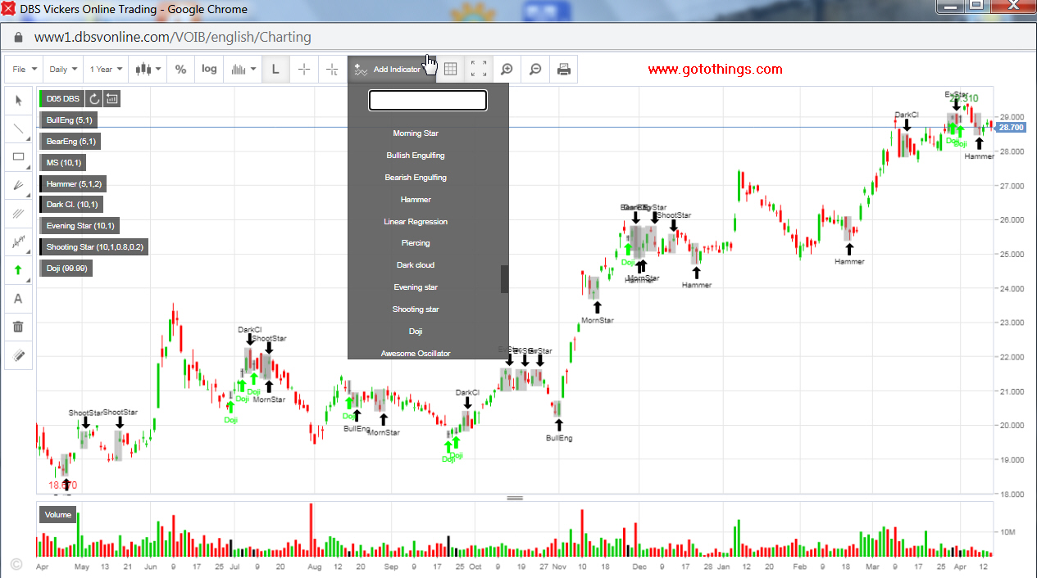Click the Volume pane label
1037x578 pixels.
coord(58,515)
